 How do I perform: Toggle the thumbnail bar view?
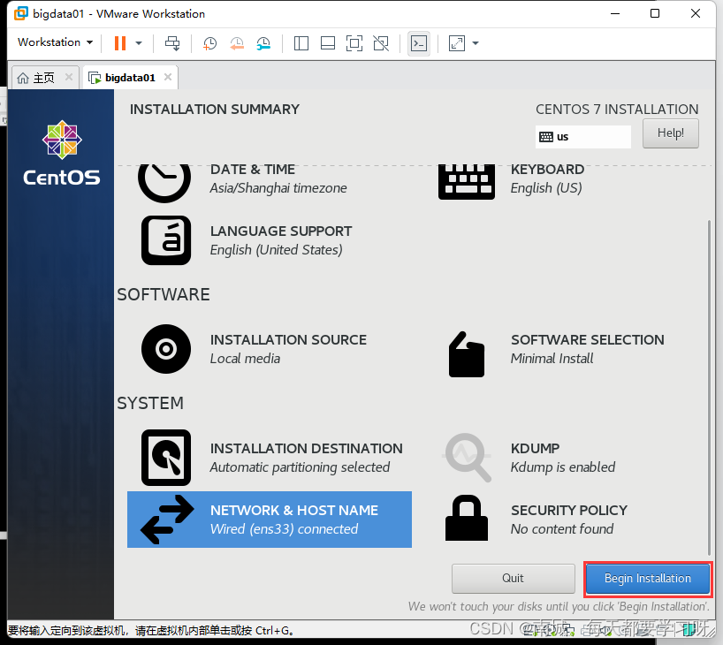point(328,43)
